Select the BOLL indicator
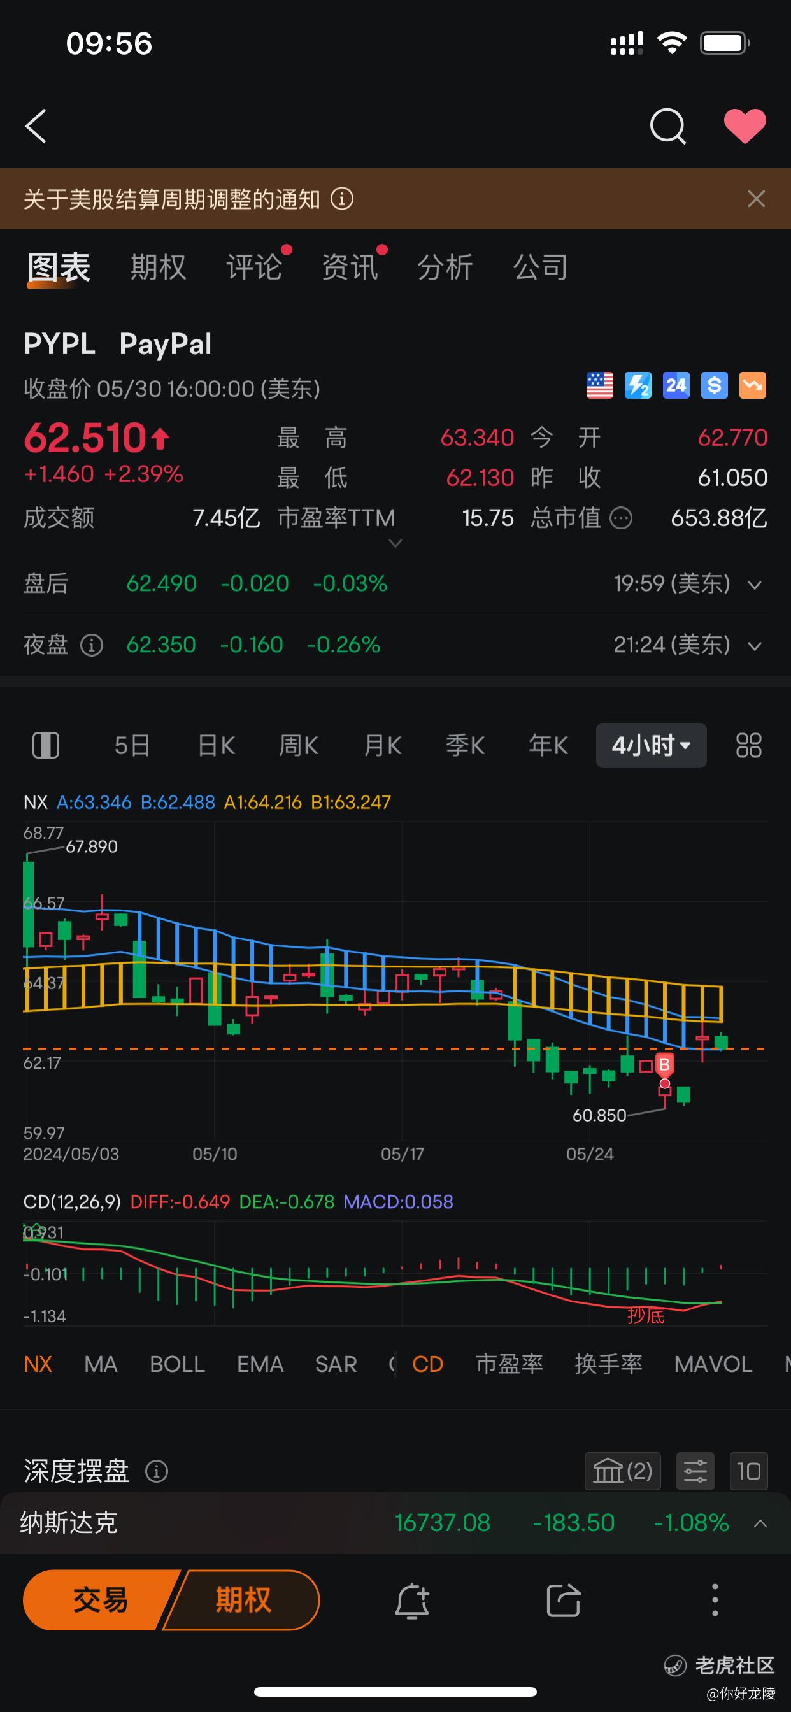This screenshot has width=791, height=1712. point(178,1364)
